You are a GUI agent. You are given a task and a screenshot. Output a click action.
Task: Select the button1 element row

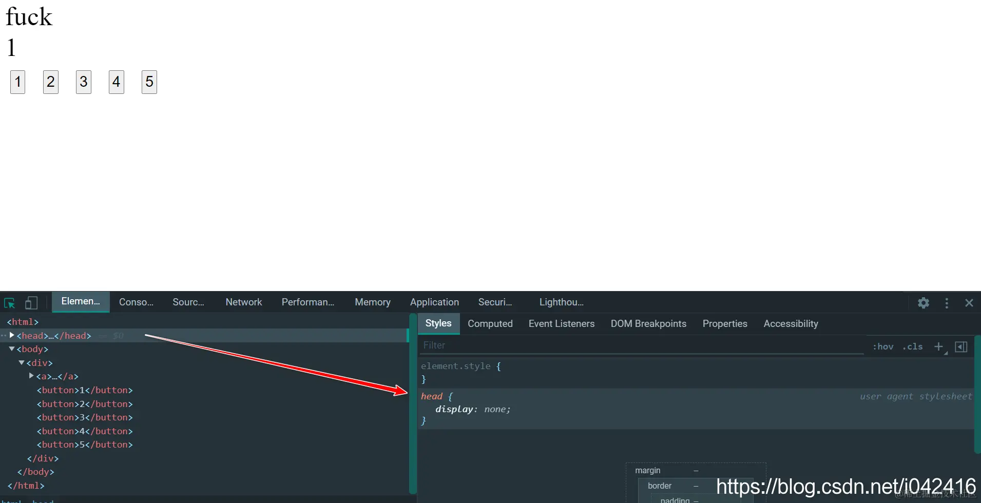click(204, 390)
